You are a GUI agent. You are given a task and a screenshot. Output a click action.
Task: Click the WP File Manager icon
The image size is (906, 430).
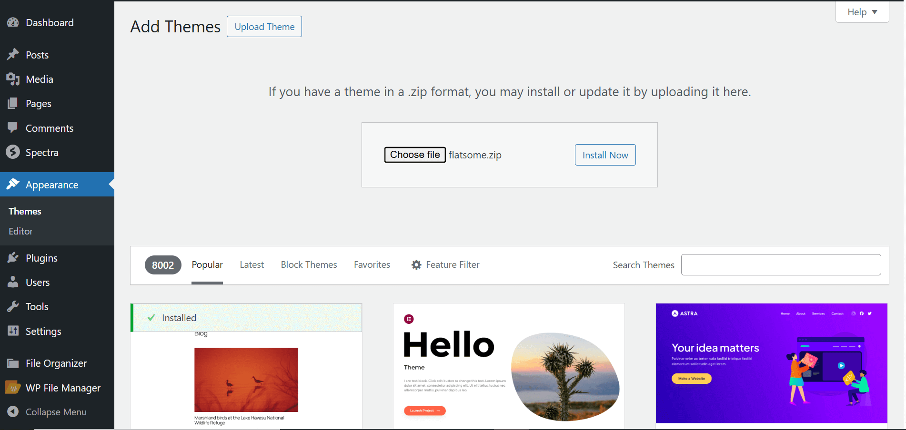[x=13, y=388]
